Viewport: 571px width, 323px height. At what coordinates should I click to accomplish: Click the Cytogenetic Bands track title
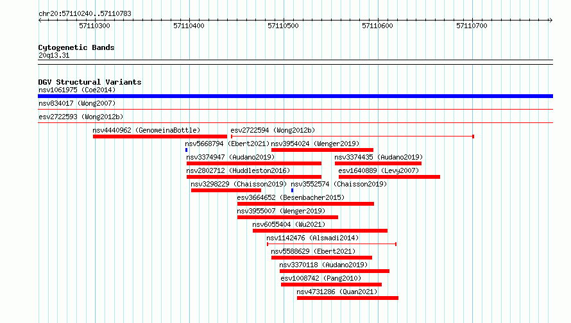76,47
